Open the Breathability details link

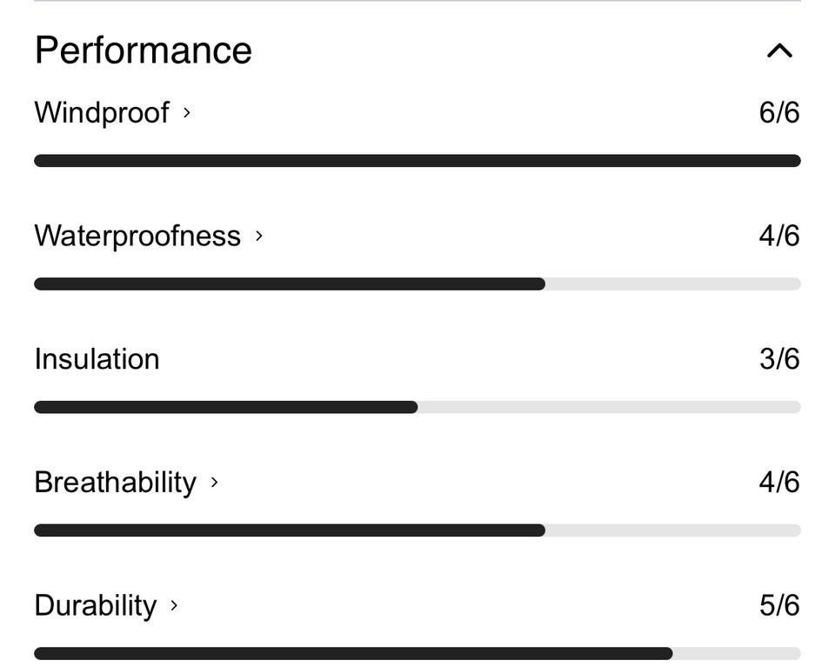click(x=116, y=483)
